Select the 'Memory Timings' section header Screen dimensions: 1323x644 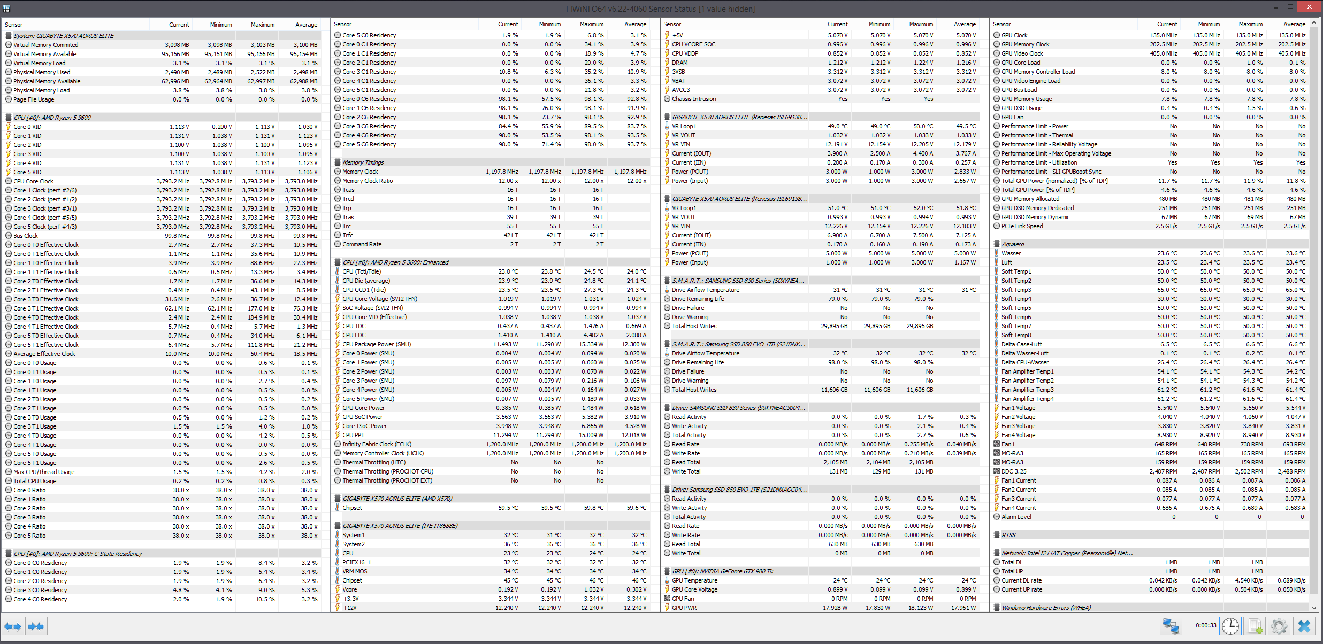[x=363, y=162]
